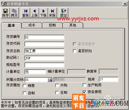Image resolution: width=129 pixels, height=110 pixels.
Task: Check the 销售 inventory attribute
Action: pos(24,86)
